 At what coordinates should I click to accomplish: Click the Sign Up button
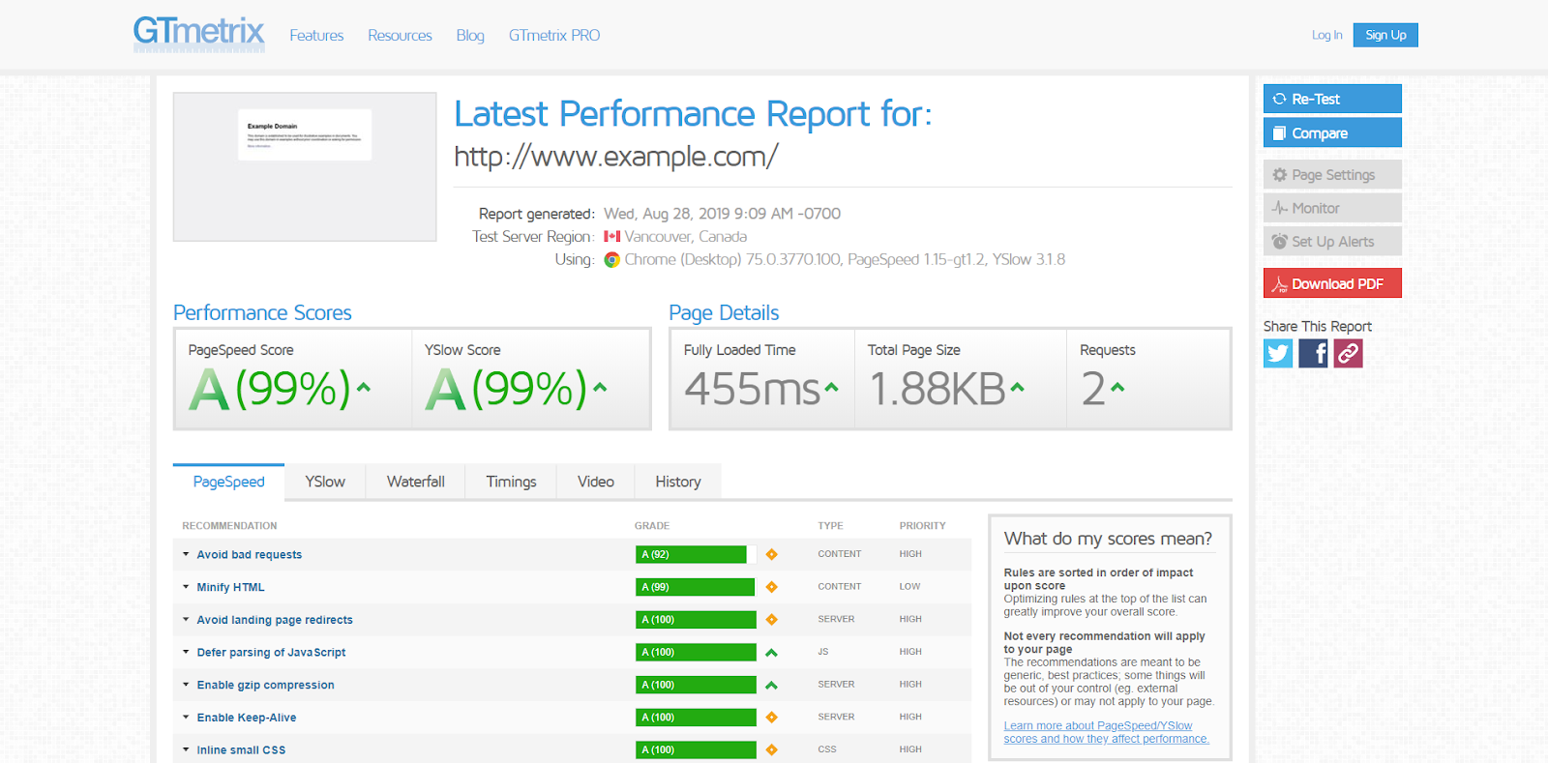click(1385, 36)
